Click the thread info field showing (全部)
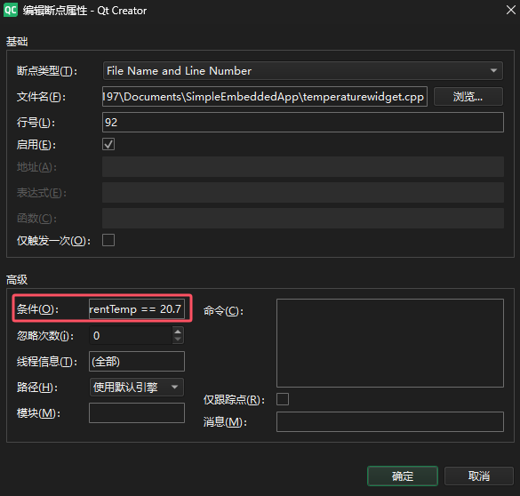 tap(137, 362)
